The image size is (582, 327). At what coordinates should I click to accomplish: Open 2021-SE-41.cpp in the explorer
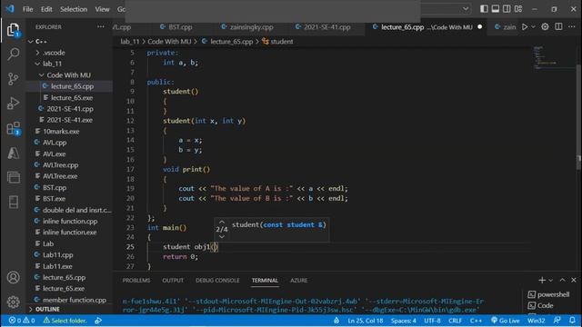(69, 109)
